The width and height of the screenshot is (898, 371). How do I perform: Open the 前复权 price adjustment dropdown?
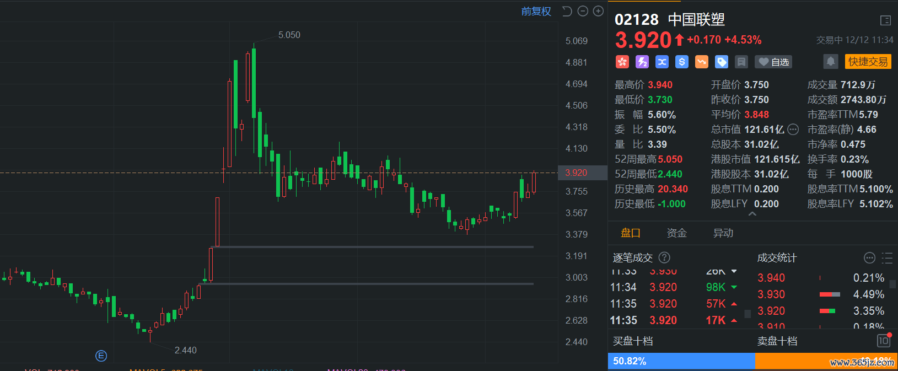click(x=536, y=12)
